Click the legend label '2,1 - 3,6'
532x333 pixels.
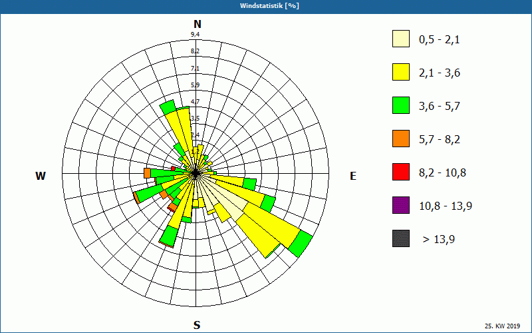click(440, 73)
